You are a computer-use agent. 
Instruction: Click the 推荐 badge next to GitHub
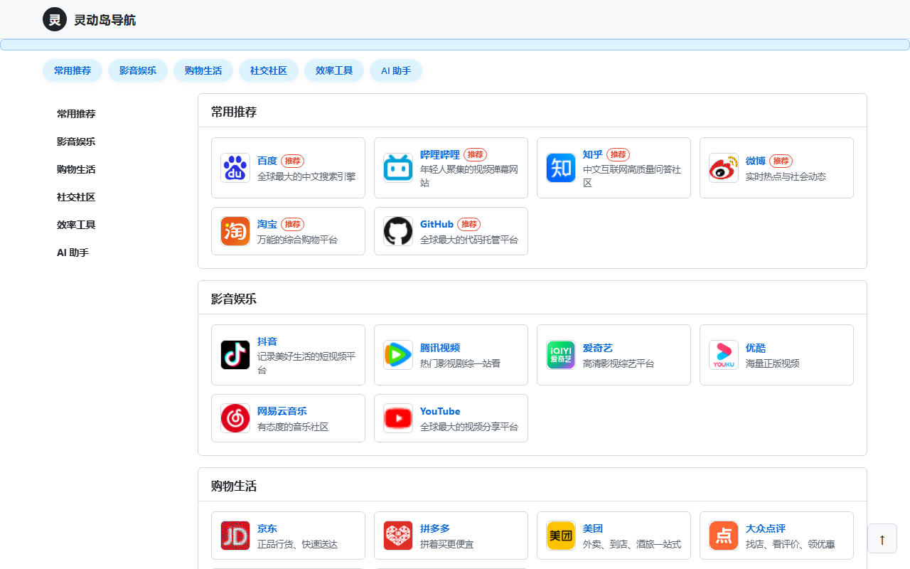pyautogui.click(x=469, y=224)
